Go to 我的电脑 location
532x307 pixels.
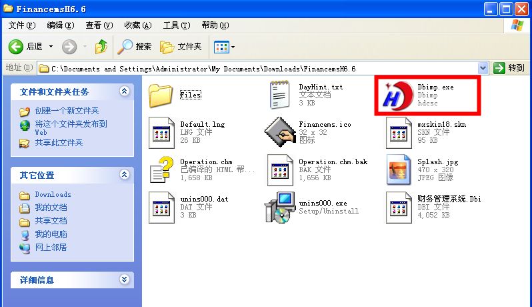click(x=51, y=234)
